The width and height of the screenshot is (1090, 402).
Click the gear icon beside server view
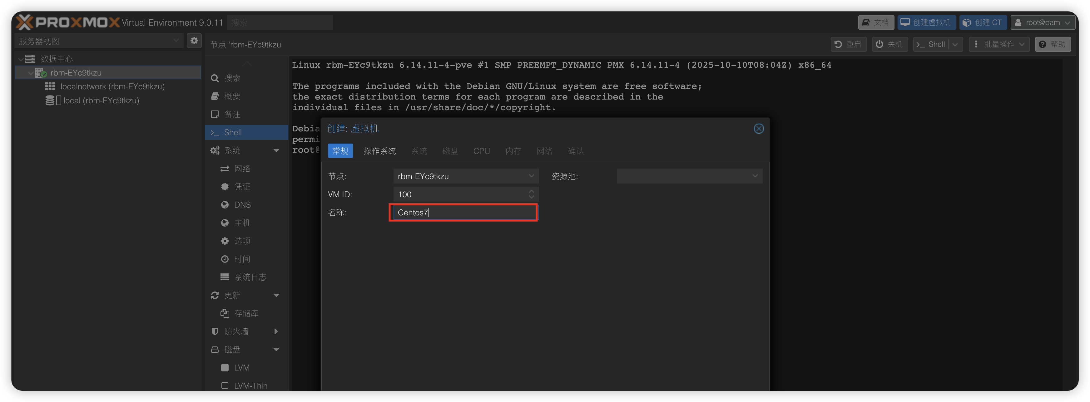click(x=194, y=41)
